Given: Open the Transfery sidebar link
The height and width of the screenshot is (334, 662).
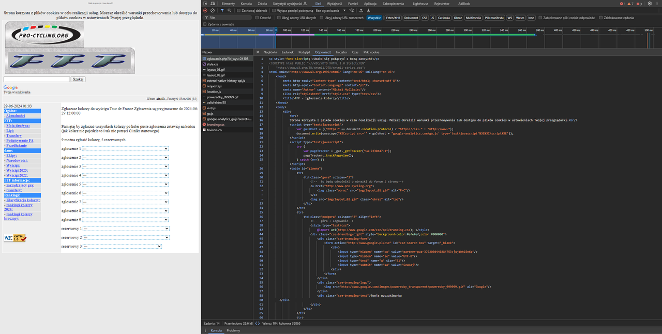Looking at the screenshot, I should [13, 135].
